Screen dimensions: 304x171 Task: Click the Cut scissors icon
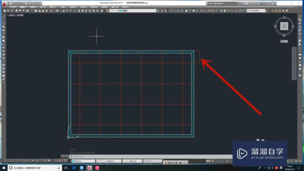[32, 11]
